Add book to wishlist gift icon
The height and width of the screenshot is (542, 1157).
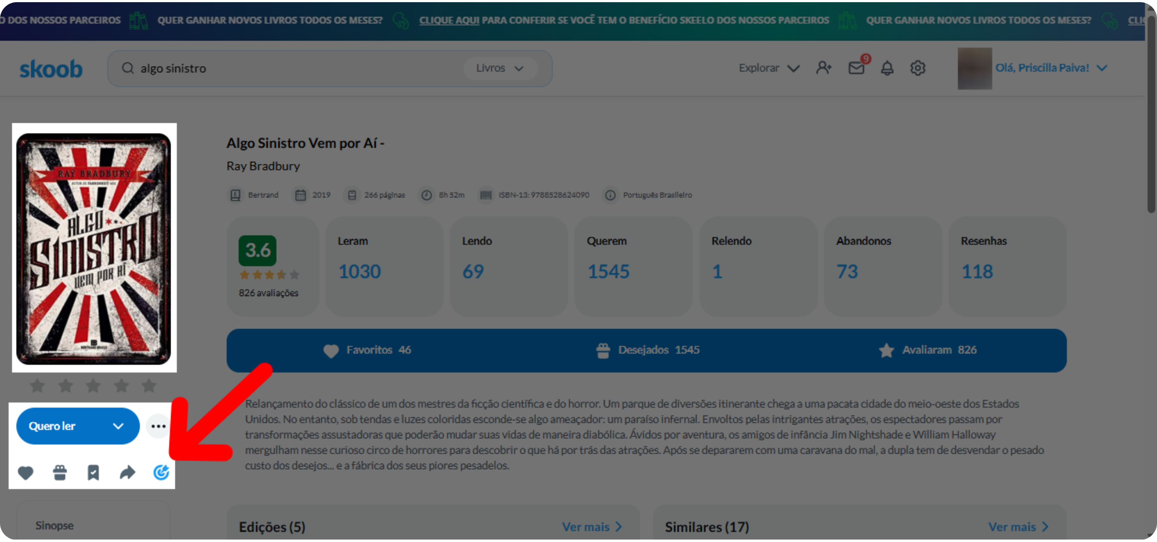tap(60, 473)
